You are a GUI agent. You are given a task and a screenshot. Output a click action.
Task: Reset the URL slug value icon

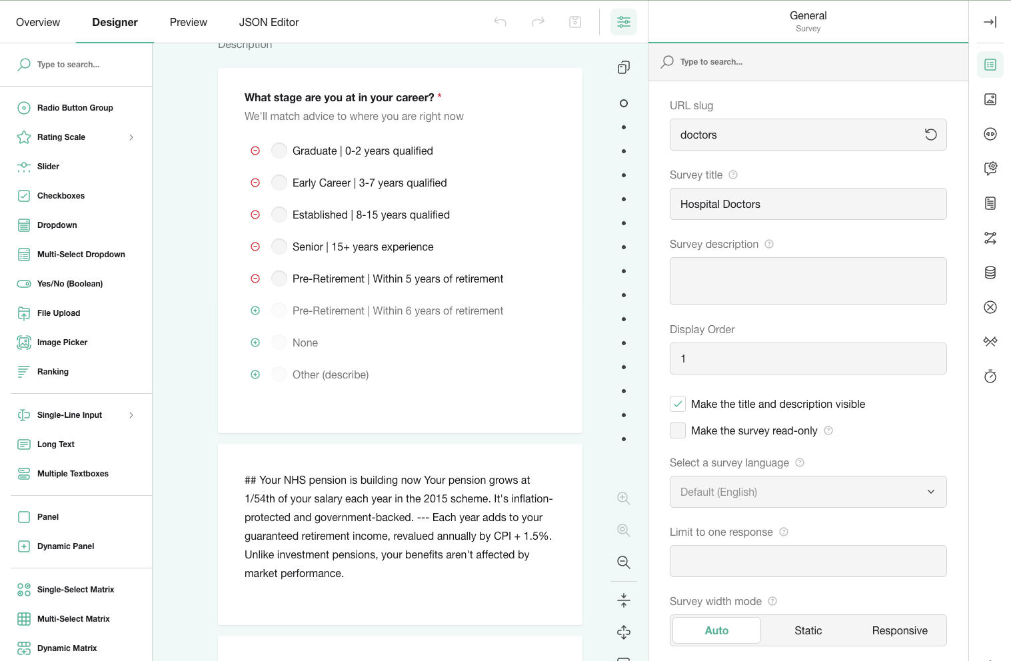931,135
